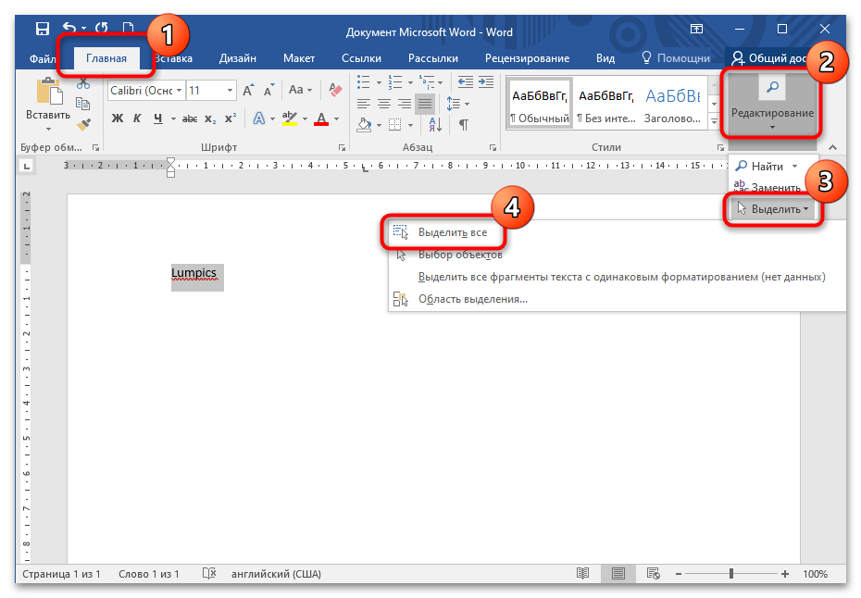The height and width of the screenshot is (598, 861).
Task: Toggle bold formatting (Ж)
Action: click(x=118, y=118)
